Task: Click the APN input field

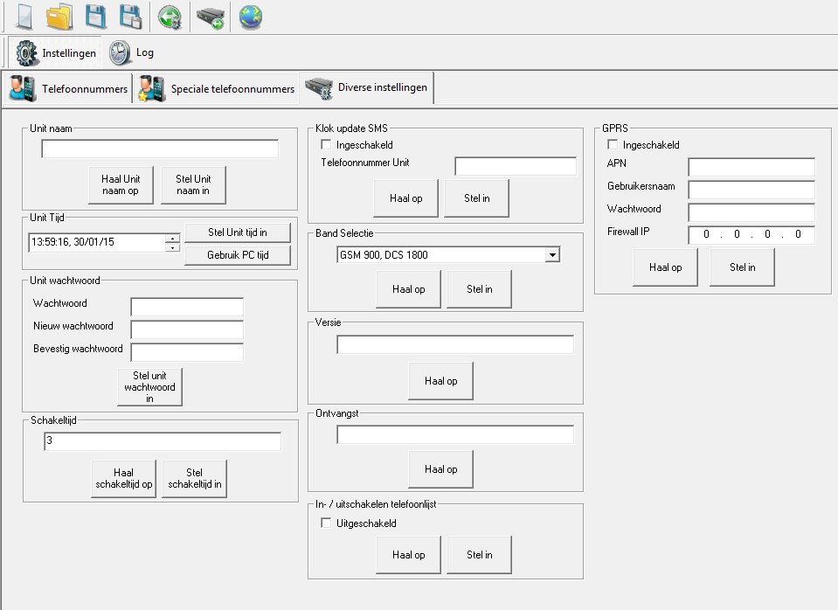Action: [751, 167]
